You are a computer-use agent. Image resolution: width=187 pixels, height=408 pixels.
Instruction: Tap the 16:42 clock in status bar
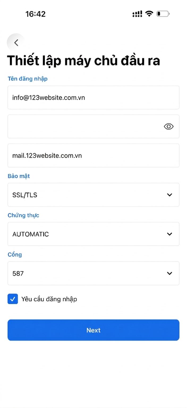(36, 14)
